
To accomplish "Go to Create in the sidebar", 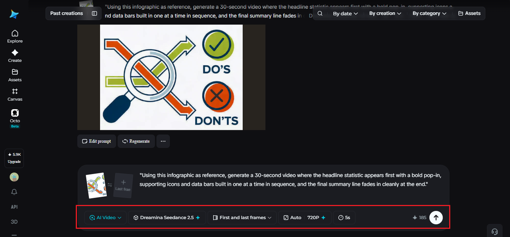I will click(15, 56).
